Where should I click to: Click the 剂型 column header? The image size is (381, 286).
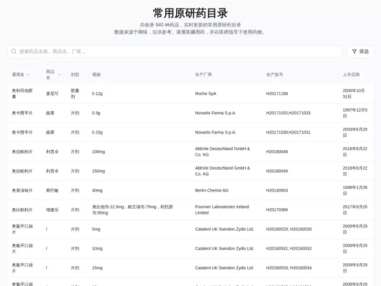point(75,75)
